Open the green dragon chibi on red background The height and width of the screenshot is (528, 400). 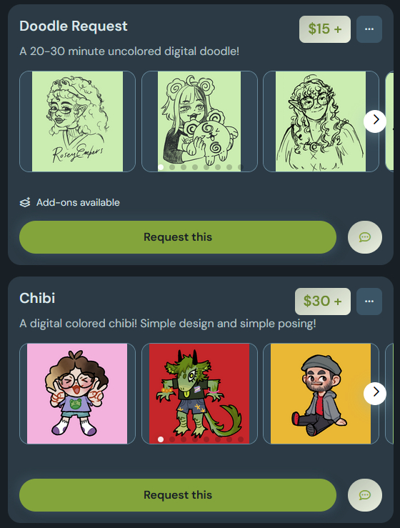(x=199, y=393)
